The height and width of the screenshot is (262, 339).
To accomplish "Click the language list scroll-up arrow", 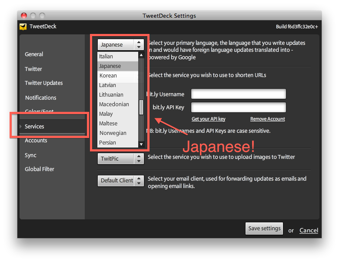I will 141,55.
